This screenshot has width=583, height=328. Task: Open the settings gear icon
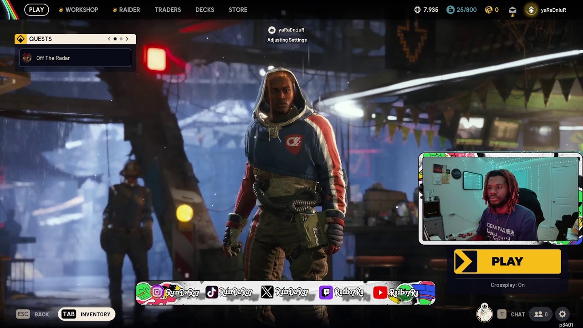tap(563, 314)
